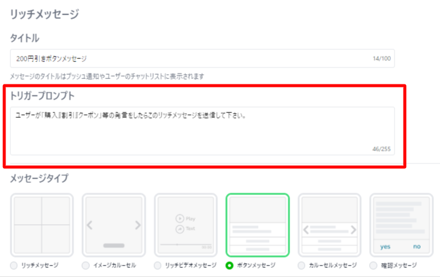Choose the カルーセルメッセージ radio option
Image resolution: width=440 pixels, height=277 pixels.
(302, 265)
